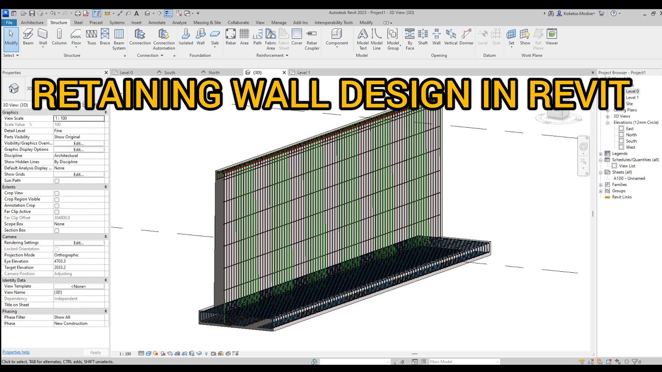
Task: Select South elevation in Project Browser
Action: 631,141
